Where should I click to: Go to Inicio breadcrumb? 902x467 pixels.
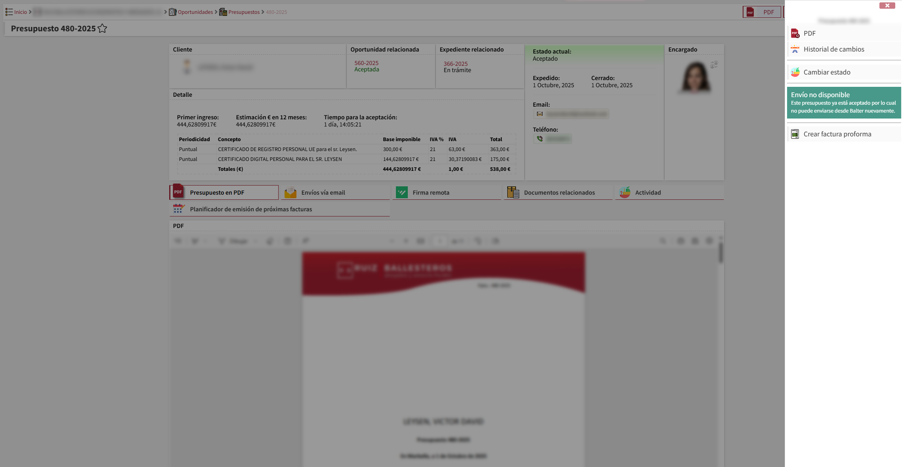21,12
